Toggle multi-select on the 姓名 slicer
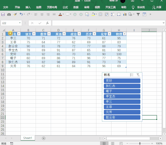This screenshot has height=145, width=166. click(x=132, y=75)
